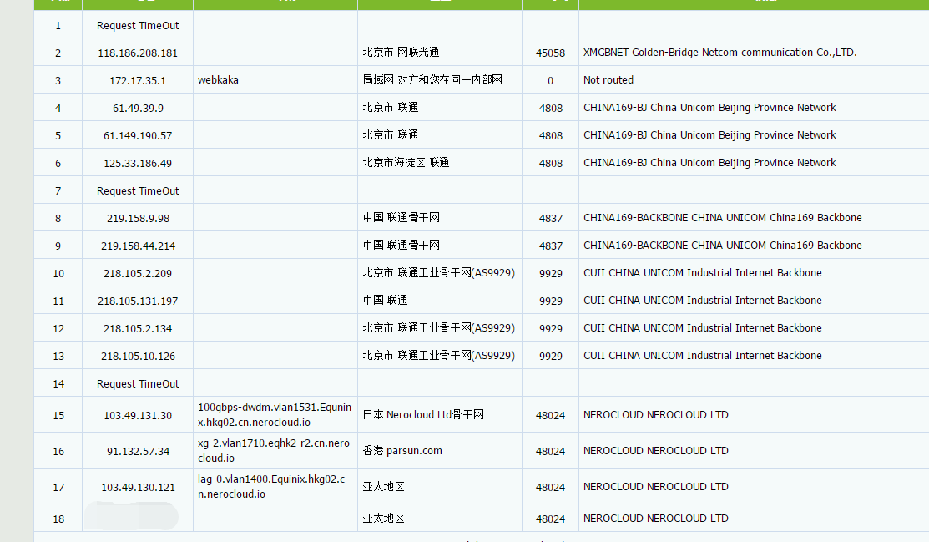The width and height of the screenshot is (929, 542).
Task: Click CHINA169-BACKBONE description in row 9
Action: point(722,246)
